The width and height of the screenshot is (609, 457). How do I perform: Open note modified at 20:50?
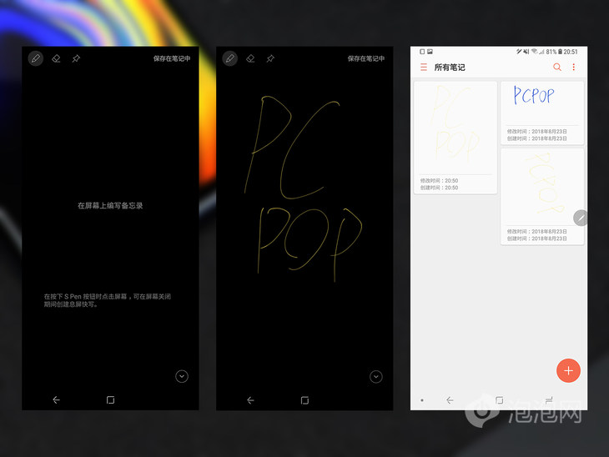point(455,138)
